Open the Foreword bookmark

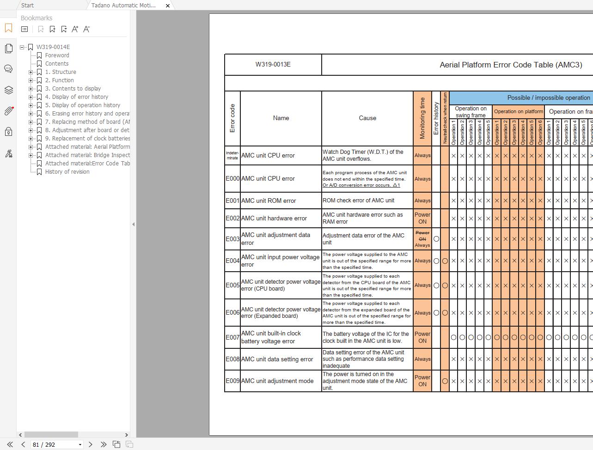[x=57, y=55]
